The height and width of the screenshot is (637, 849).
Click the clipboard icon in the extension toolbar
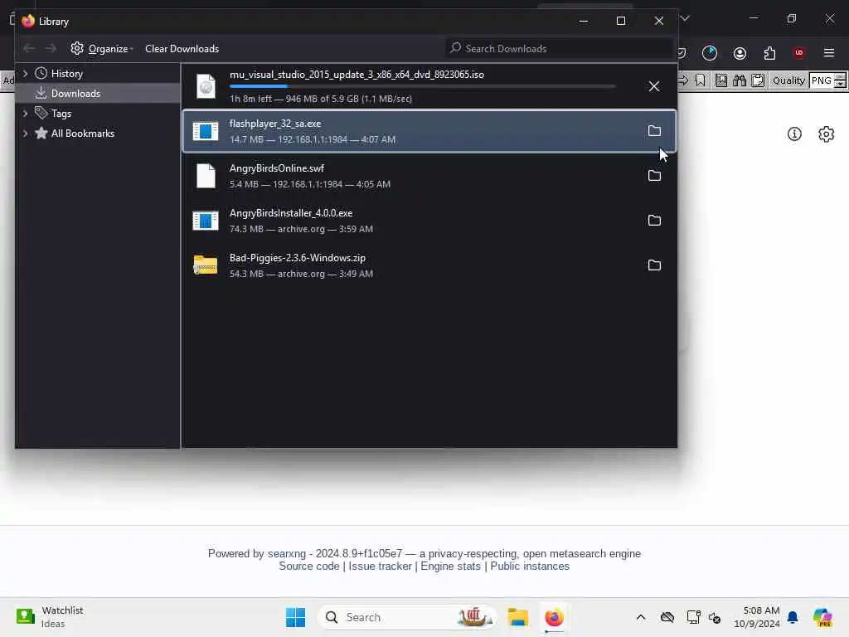pyautogui.click(x=758, y=80)
